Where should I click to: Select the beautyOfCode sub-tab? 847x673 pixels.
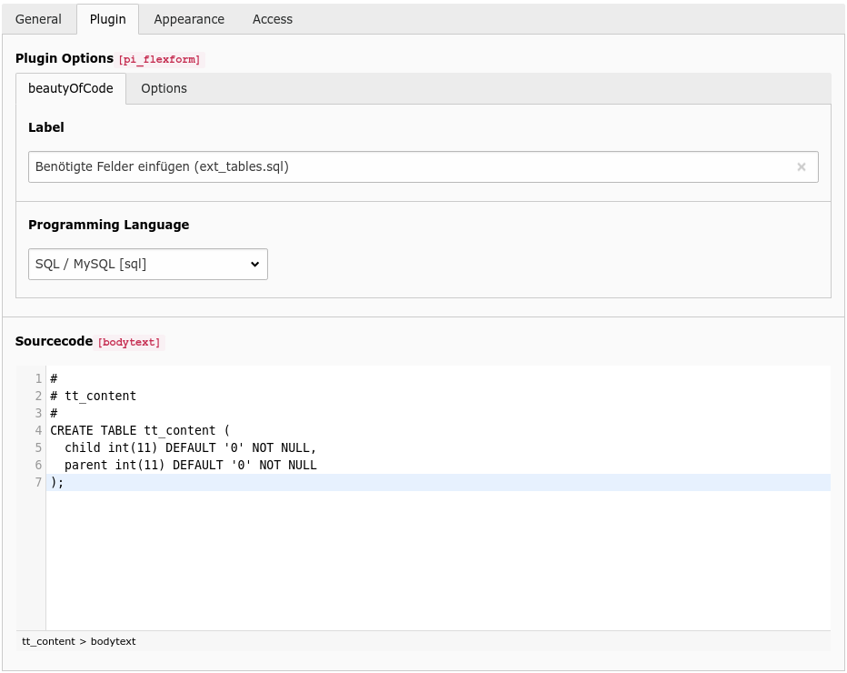pyautogui.click(x=71, y=88)
